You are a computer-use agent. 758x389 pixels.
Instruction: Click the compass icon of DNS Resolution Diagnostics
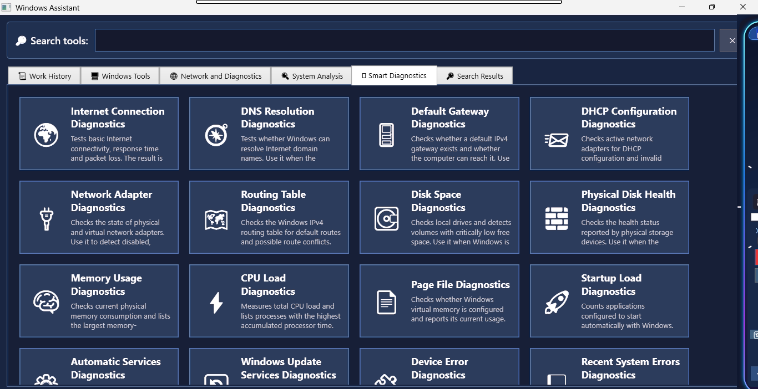point(216,135)
